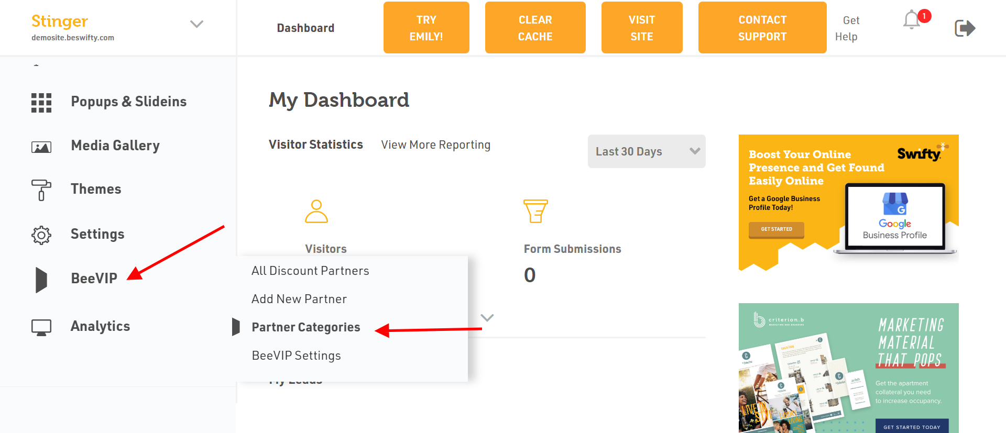The image size is (1006, 433).
Task: Expand the chevron below Form Submissions
Action: [487, 318]
